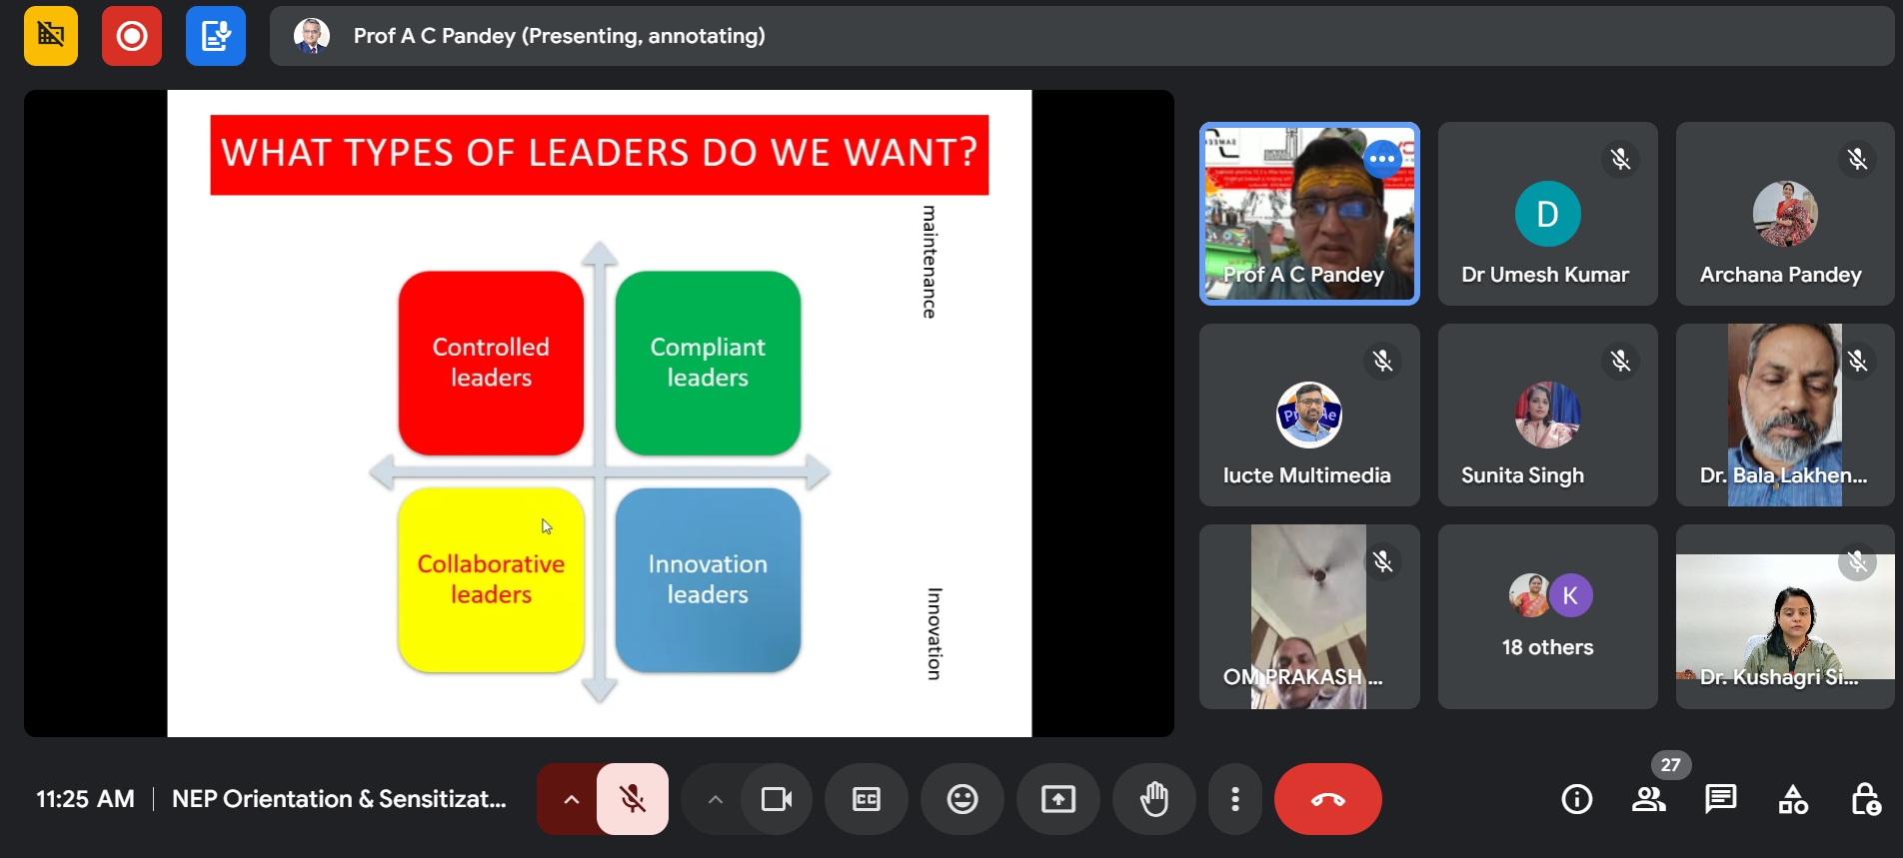Open host controls lock icon
The image size is (1903, 858).
(x=1864, y=799)
